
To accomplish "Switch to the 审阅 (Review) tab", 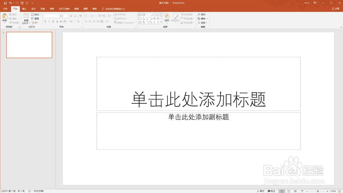I will tap(76, 9).
